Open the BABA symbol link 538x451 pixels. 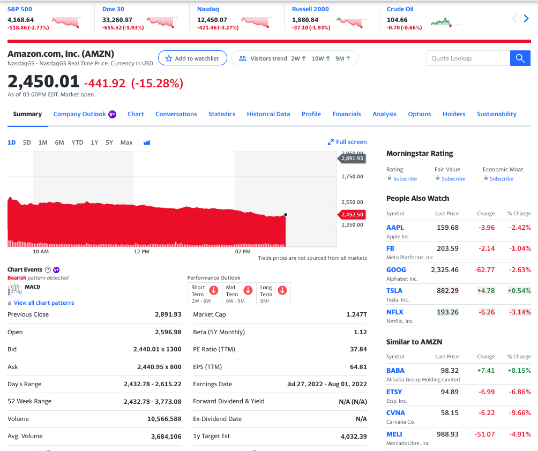click(x=395, y=371)
